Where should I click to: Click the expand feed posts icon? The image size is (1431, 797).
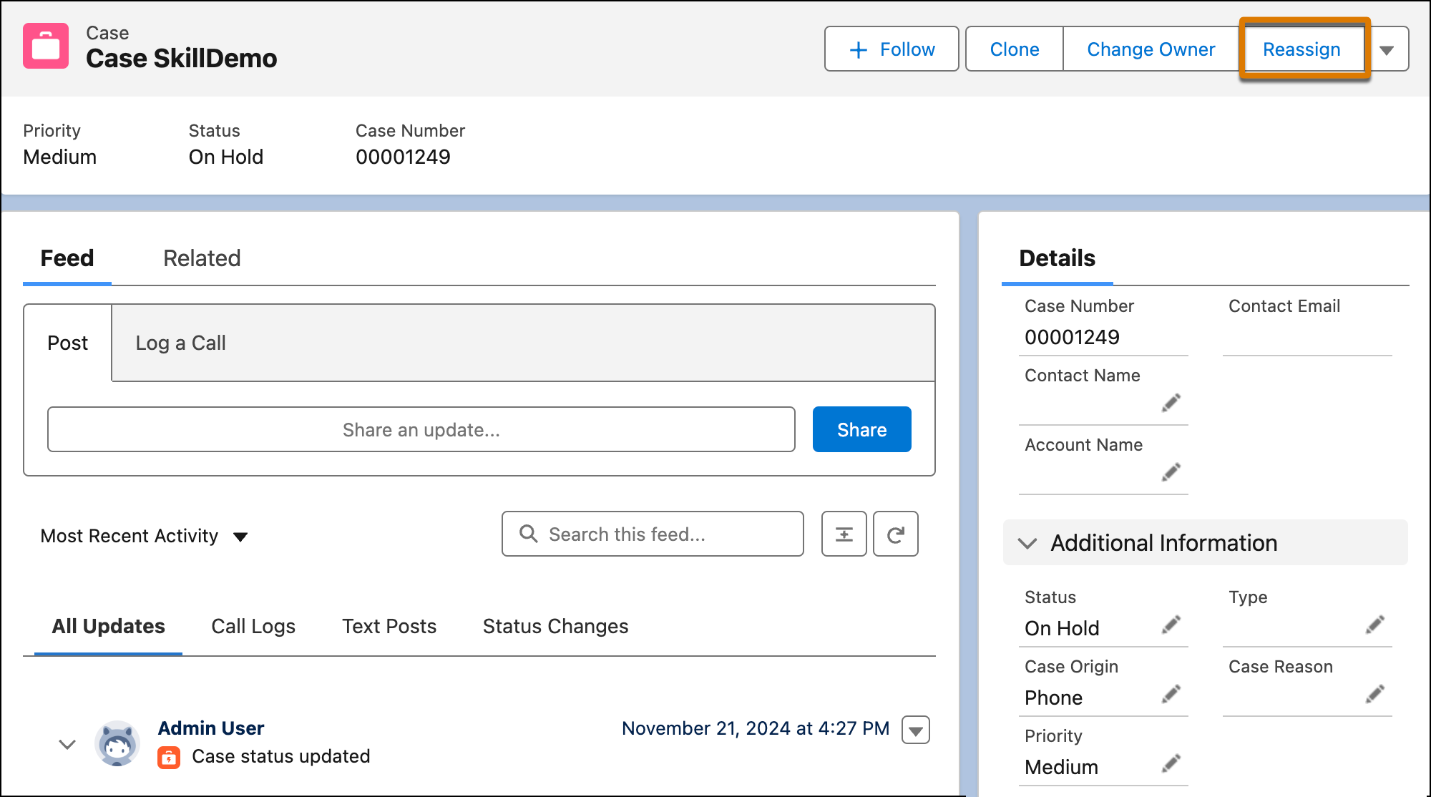point(844,534)
